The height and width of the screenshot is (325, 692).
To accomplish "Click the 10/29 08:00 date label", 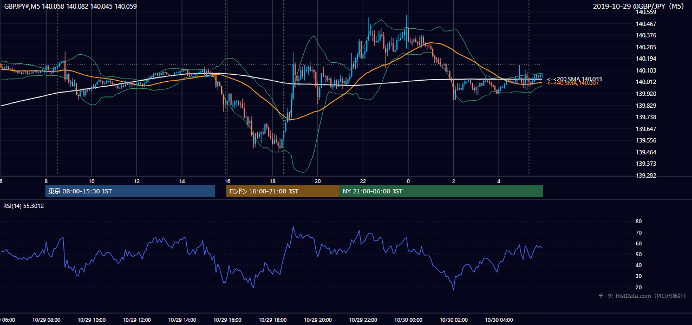I will (x=46, y=320).
